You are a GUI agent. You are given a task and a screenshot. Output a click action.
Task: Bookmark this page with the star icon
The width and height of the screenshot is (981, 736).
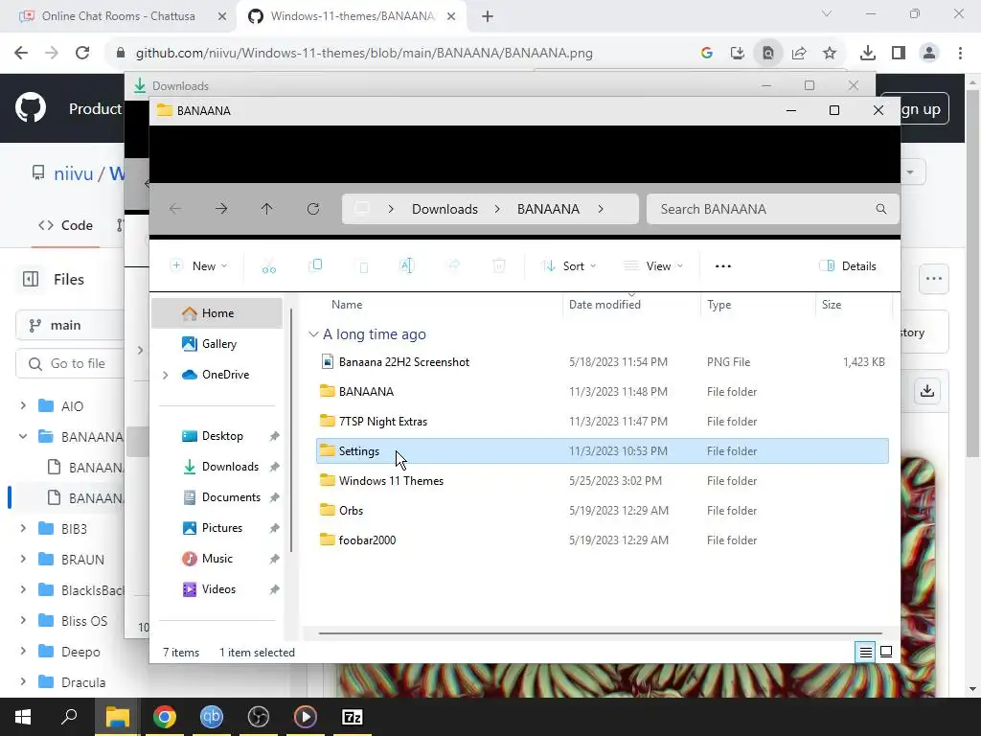click(830, 54)
